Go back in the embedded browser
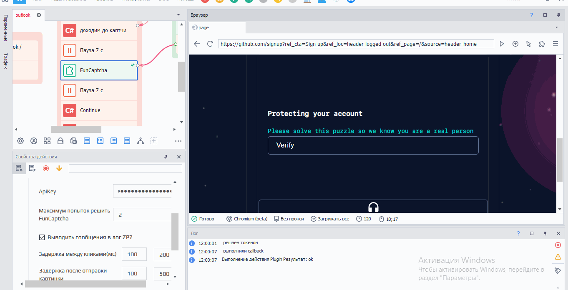 click(197, 44)
